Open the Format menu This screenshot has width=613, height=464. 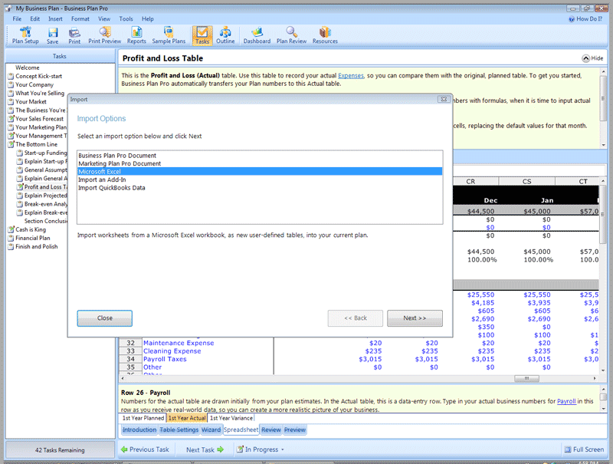coord(80,18)
